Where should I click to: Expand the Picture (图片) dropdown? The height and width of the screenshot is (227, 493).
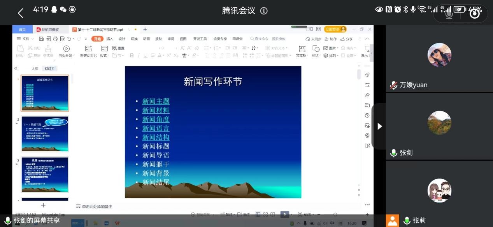coord(333,48)
